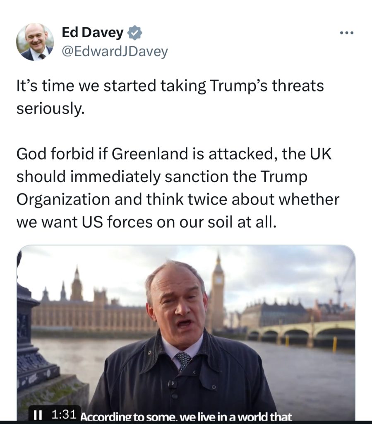Open the @EdwardJDavey handle link
Image resolution: width=372 pixels, height=424 pixels.
(x=115, y=51)
